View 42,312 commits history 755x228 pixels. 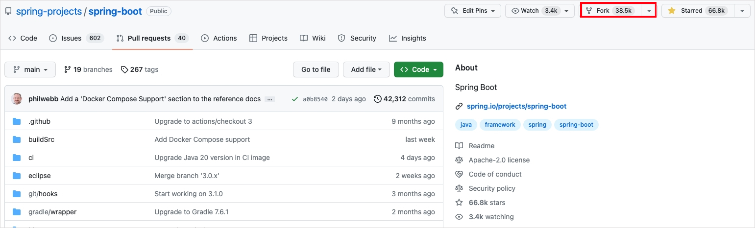[404, 99]
